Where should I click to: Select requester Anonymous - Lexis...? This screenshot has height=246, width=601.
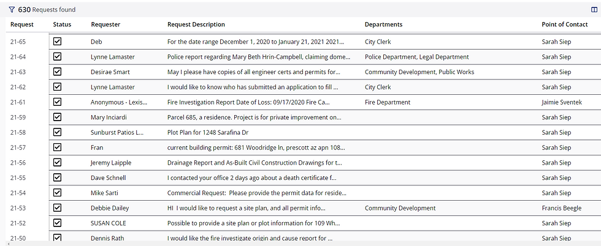point(119,102)
